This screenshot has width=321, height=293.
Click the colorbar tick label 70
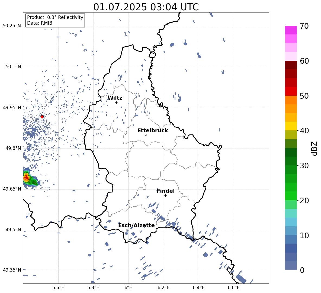point(304,26)
